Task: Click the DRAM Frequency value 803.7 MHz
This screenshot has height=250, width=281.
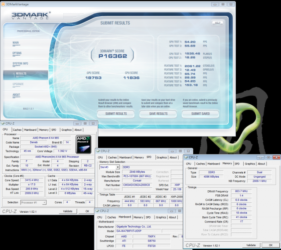Action: 241,191
